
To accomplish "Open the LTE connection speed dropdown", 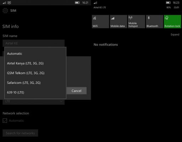I will 33,102.
